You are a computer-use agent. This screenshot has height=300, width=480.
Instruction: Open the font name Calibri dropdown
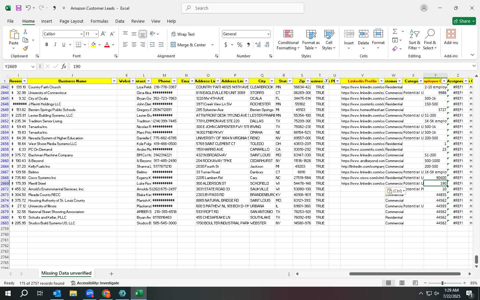[81, 34]
